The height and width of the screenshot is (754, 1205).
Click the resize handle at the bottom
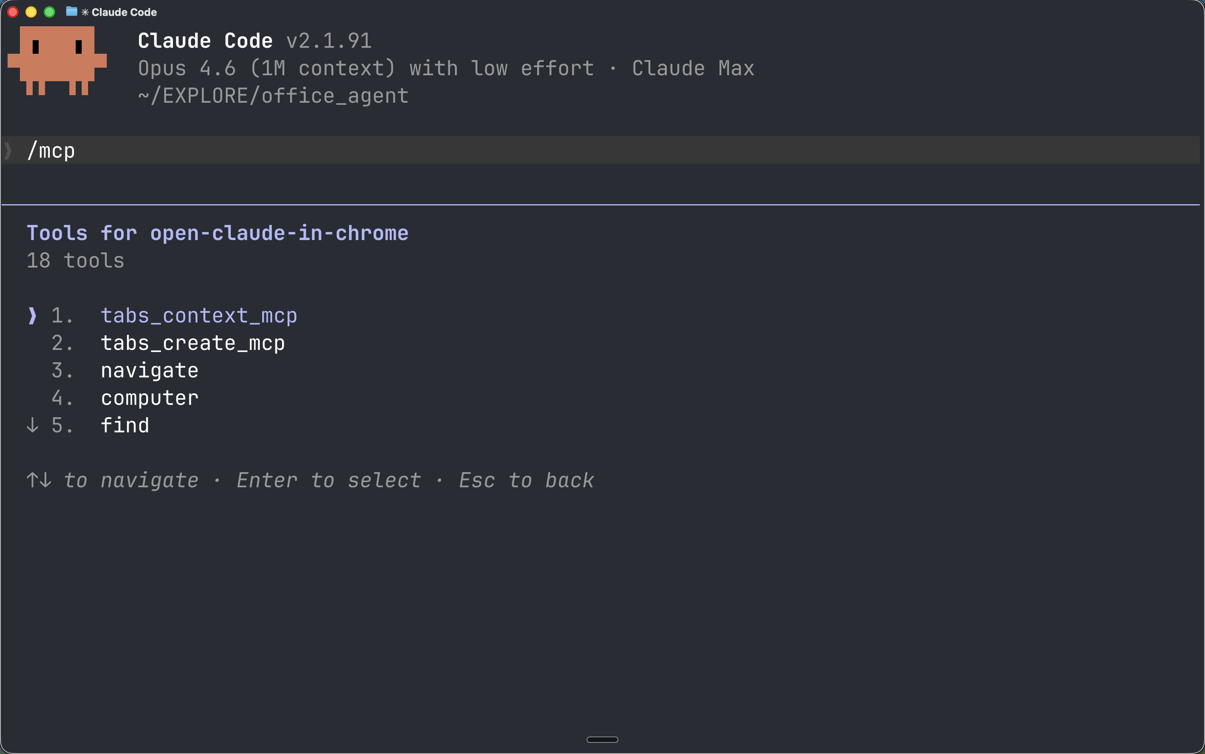coord(602,740)
